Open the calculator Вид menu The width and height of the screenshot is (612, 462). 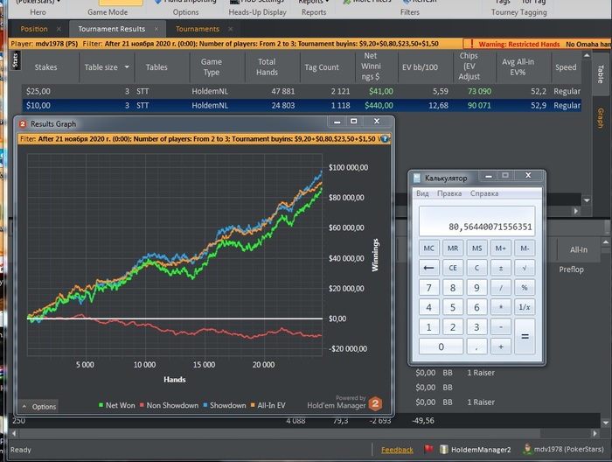(x=422, y=193)
